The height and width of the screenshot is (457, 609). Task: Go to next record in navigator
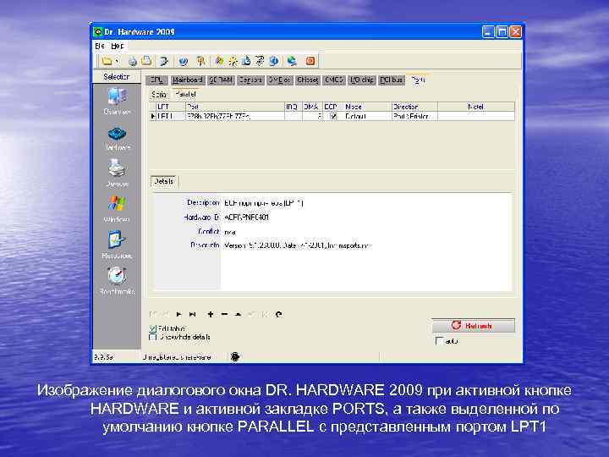pos(179,314)
